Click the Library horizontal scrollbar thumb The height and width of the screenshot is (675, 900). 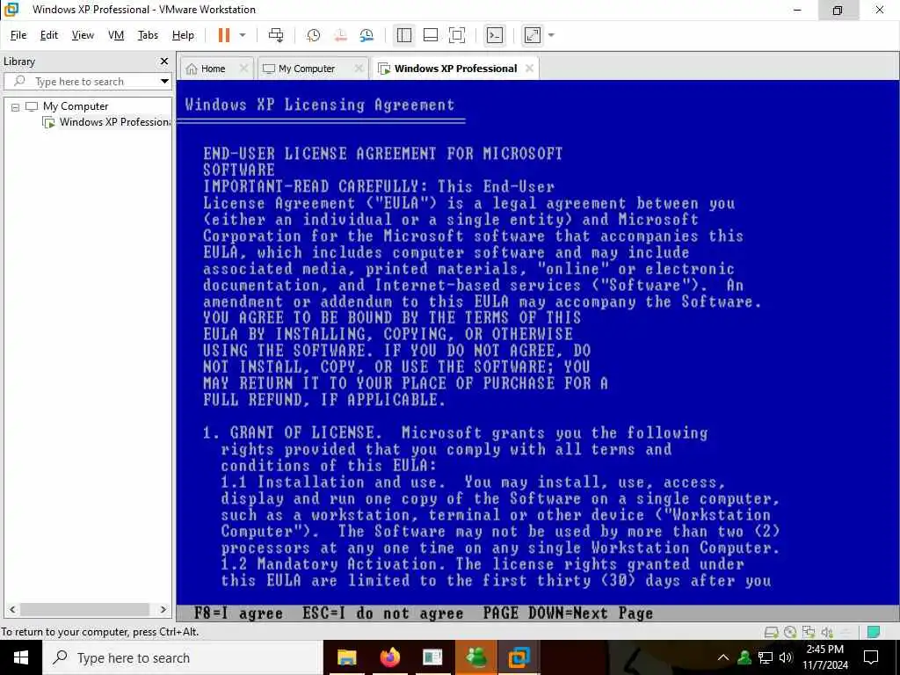pos(84,610)
